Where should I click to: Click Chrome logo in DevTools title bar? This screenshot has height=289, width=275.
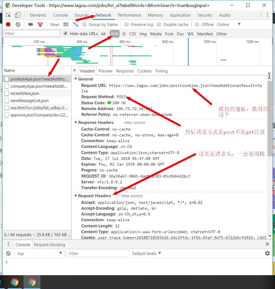[x=7, y=5]
